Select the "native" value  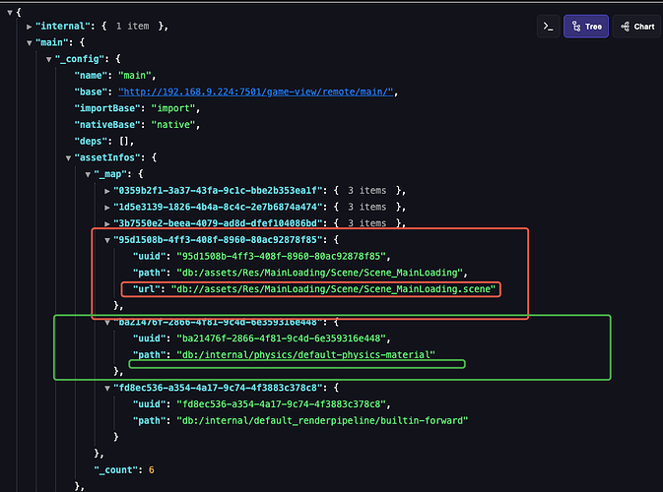pyautogui.click(x=173, y=125)
